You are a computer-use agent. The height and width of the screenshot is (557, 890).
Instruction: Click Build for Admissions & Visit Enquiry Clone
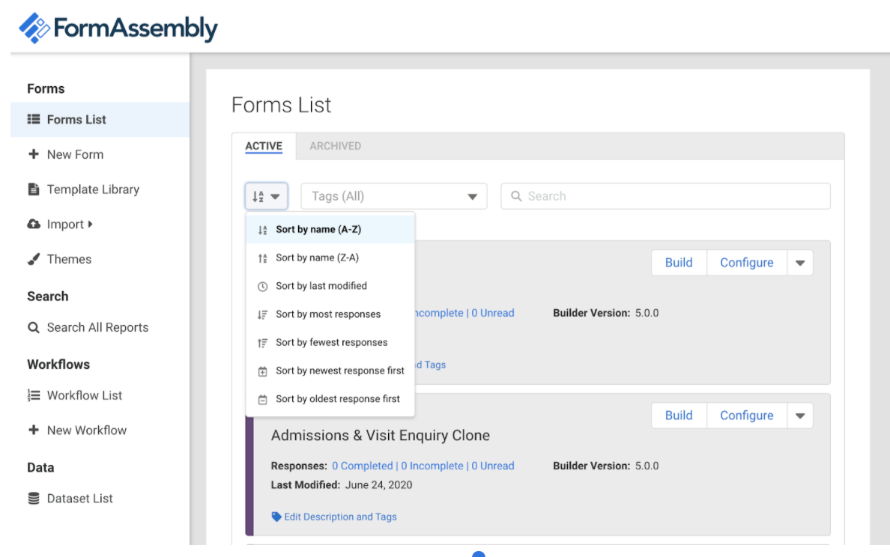coord(679,416)
